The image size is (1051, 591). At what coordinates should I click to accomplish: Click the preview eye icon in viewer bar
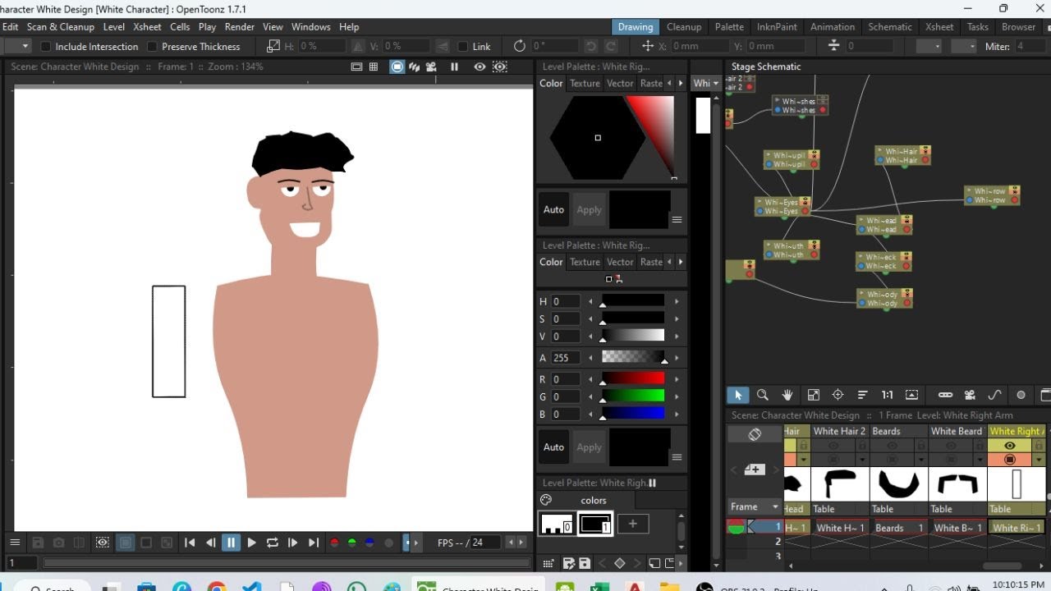pyautogui.click(x=480, y=66)
